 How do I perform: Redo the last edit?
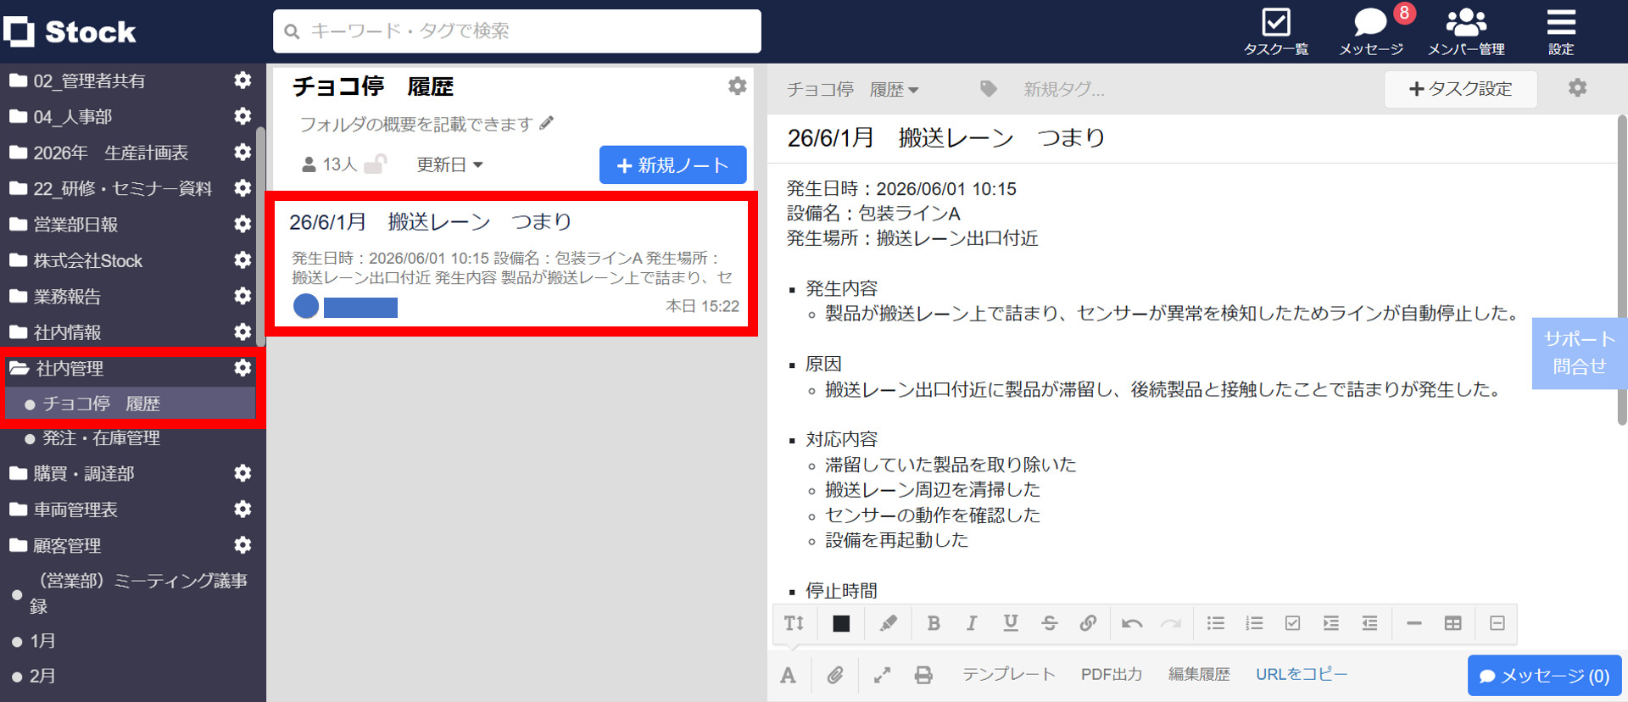pos(1171,623)
